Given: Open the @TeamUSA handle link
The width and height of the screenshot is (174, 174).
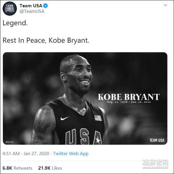Looking at the screenshot, I should point(32,11).
